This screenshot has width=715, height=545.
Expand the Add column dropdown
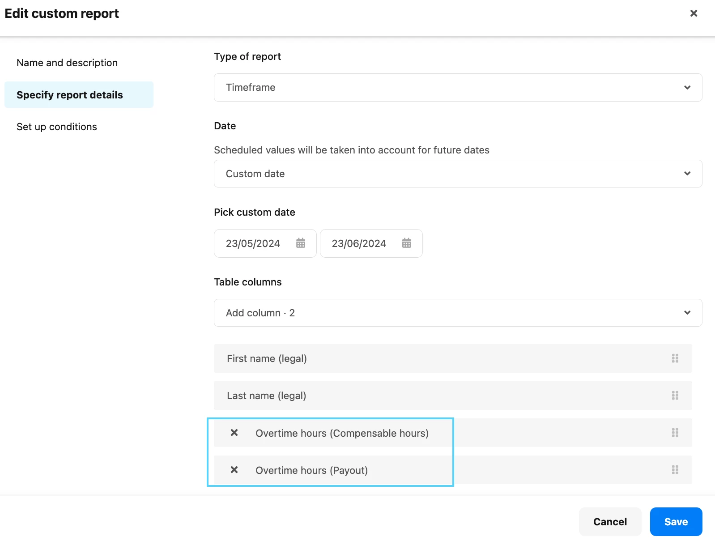tap(458, 313)
